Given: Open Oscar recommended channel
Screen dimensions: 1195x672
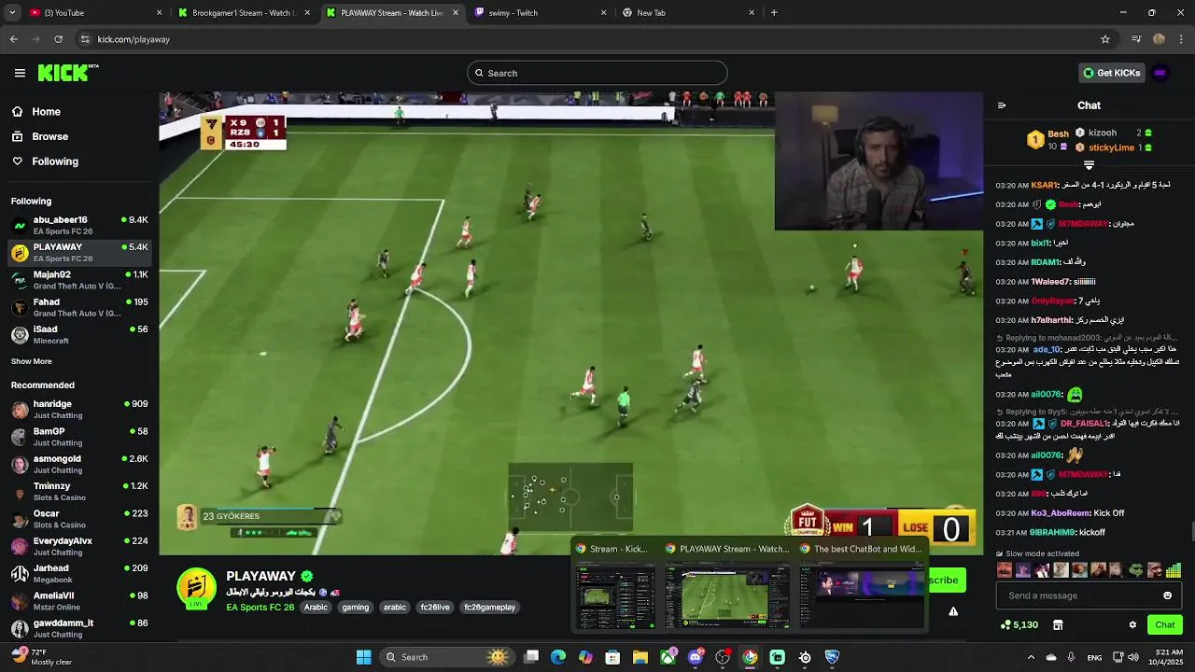Looking at the screenshot, I should (x=79, y=518).
